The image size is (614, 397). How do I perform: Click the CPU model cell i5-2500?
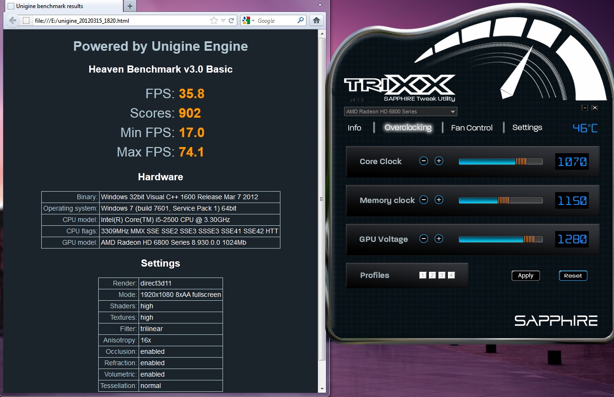pos(190,220)
